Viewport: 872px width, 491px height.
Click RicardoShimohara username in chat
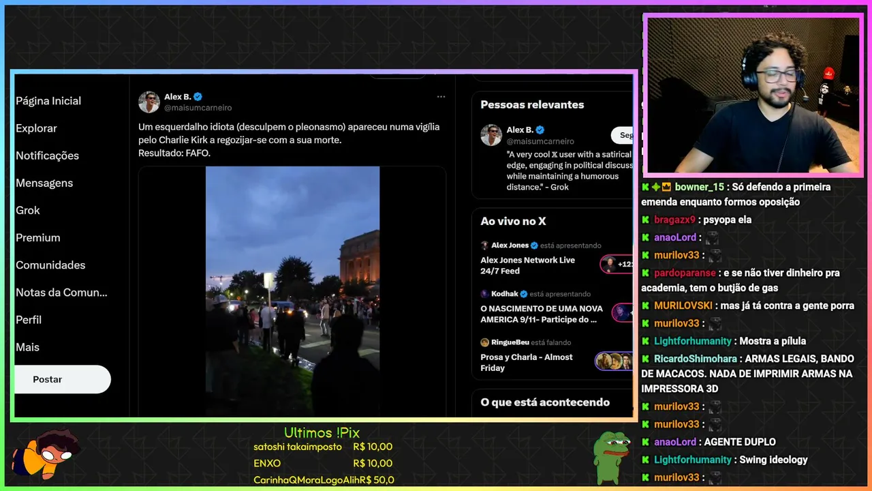coord(696,359)
